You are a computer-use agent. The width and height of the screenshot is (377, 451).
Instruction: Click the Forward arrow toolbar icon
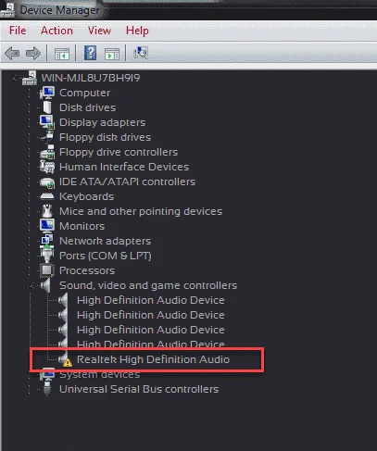click(33, 54)
